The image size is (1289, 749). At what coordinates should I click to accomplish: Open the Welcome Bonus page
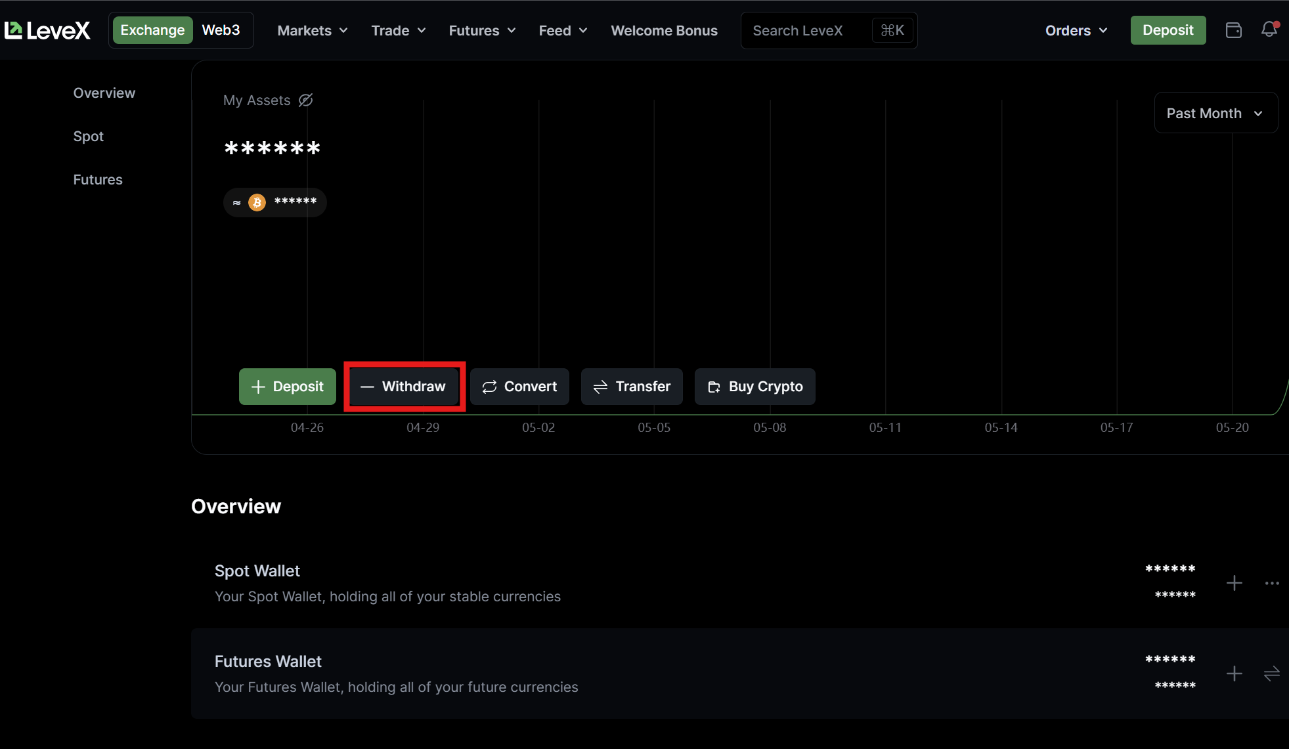tap(664, 31)
